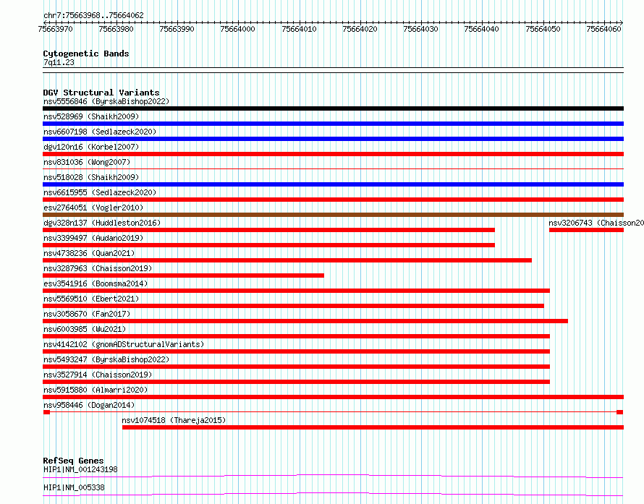The height and width of the screenshot is (504, 644).
Task: Click the red esv3541916 variant bar
Action: 296,291
